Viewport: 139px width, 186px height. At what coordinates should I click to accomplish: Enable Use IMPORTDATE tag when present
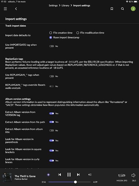tap(52, 46)
